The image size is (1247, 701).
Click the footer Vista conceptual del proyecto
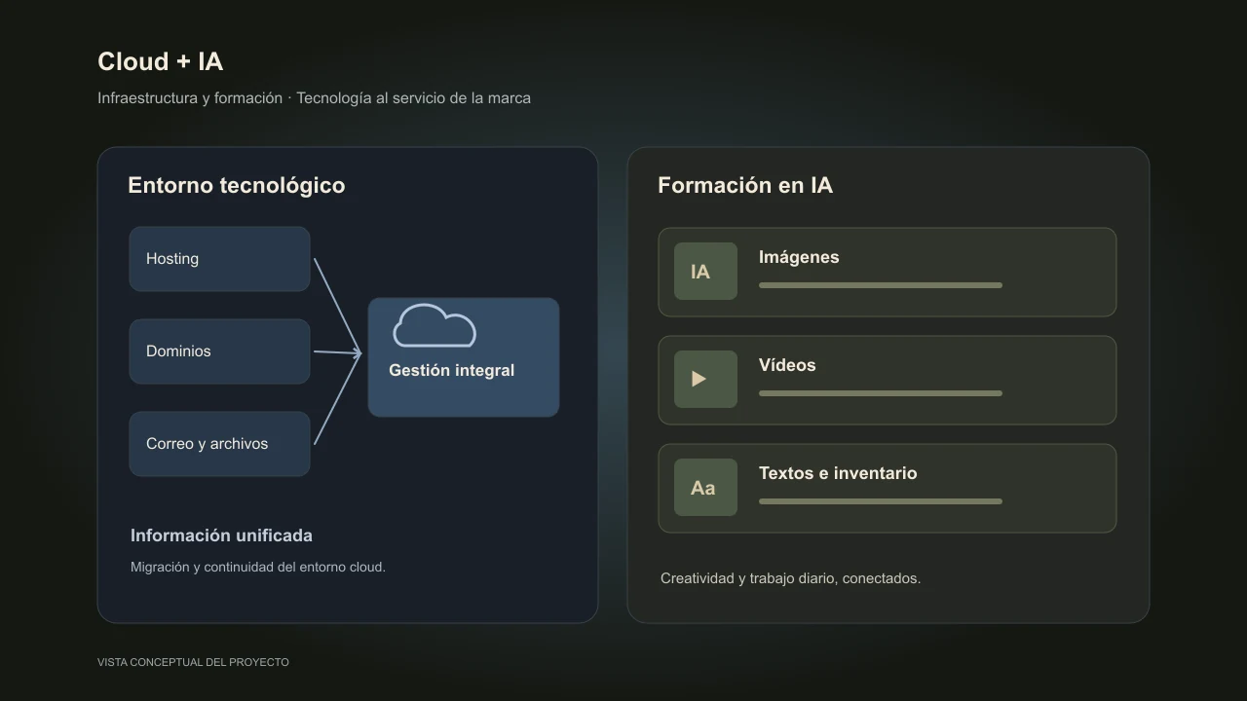193,662
